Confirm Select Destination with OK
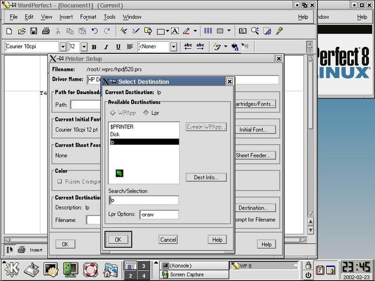The image size is (375, 281). click(118, 239)
